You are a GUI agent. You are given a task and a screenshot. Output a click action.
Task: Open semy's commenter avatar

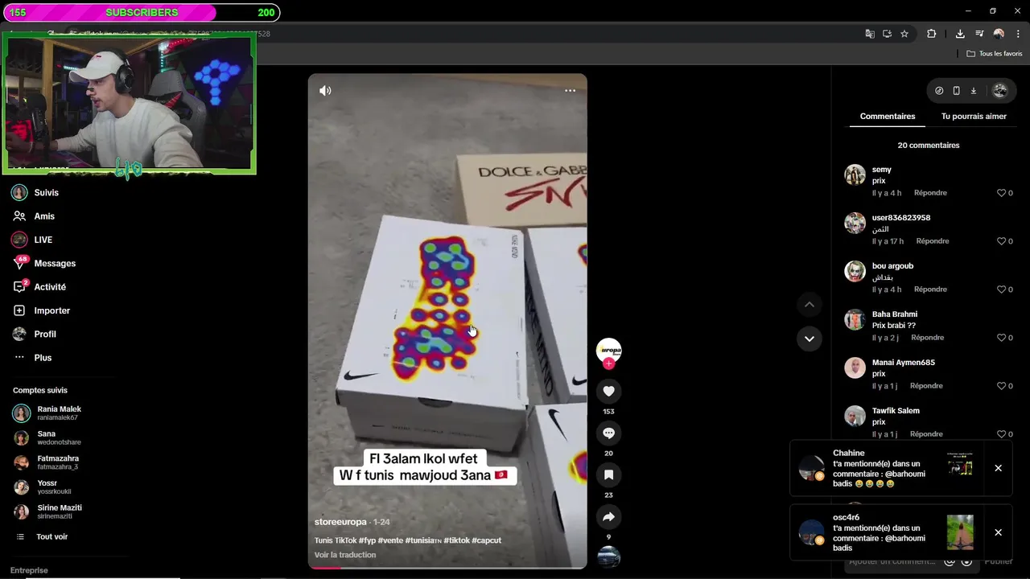tap(855, 175)
